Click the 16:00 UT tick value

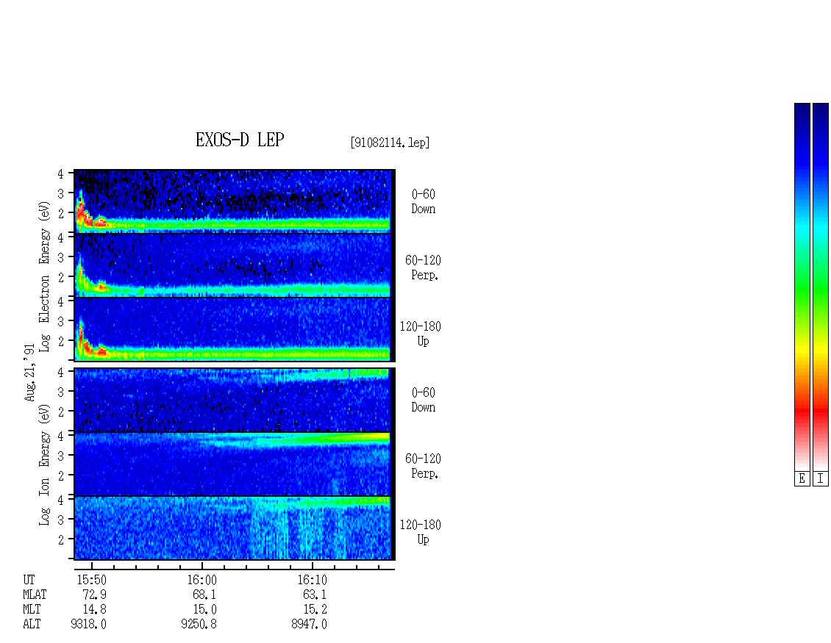202,580
